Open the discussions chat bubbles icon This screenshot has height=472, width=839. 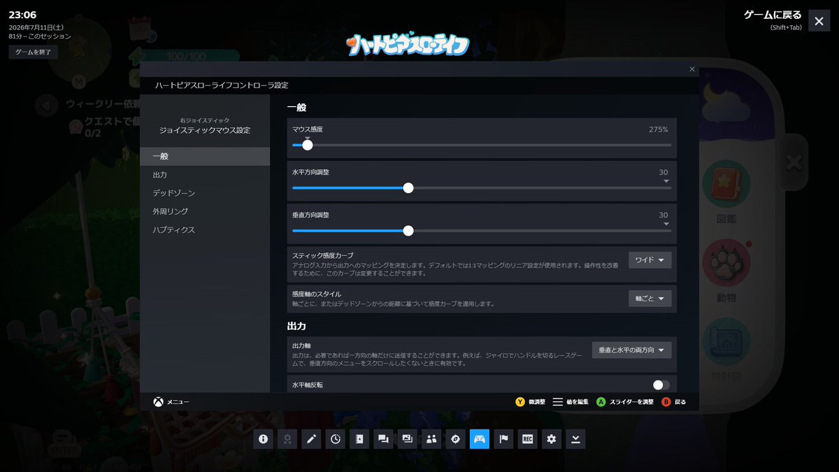pyautogui.click(x=383, y=439)
